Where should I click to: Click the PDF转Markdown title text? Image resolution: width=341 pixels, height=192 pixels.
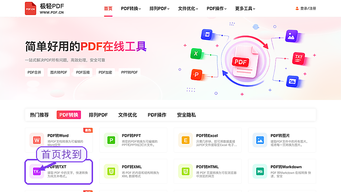[286, 167]
